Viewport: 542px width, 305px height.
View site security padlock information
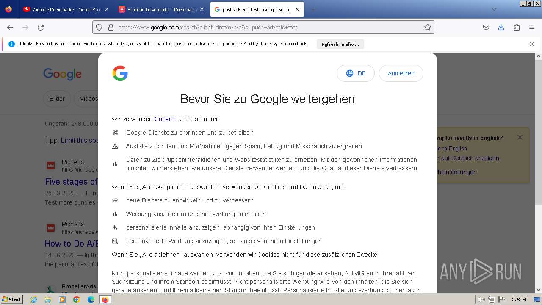click(111, 27)
